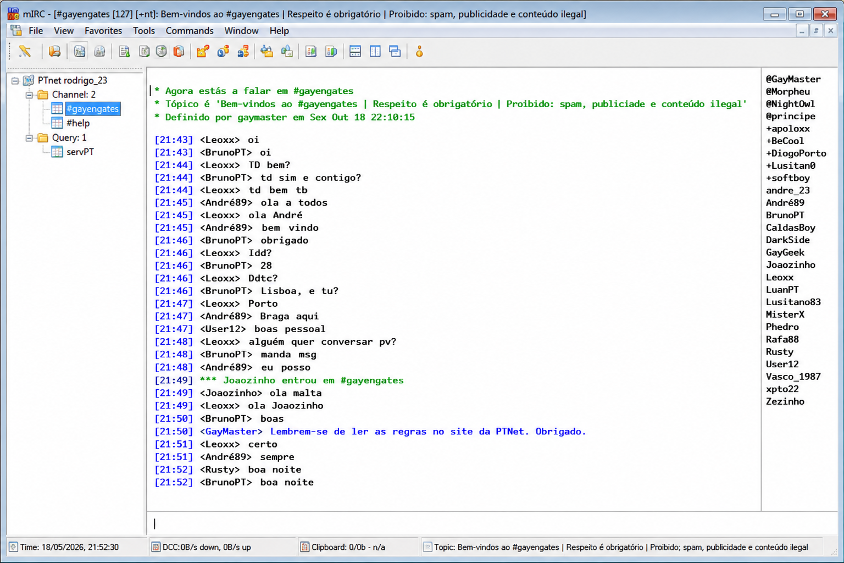The image size is (844, 563).
Task: Open the URLs List toolbar icon
Action: (331, 52)
